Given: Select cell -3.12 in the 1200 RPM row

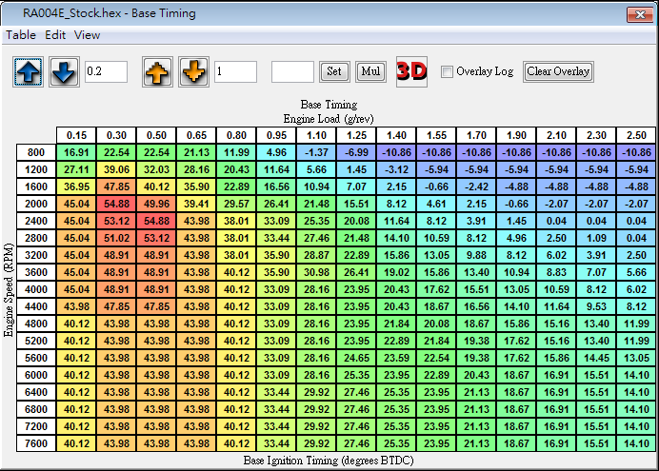Looking at the screenshot, I should (396, 169).
